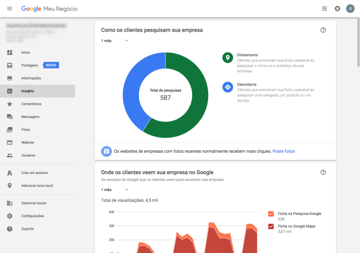Viewport: 360px width, 253px height.
Task: Toggle Ficha na Pesquisa Google checkbox
Action: coord(271,214)
